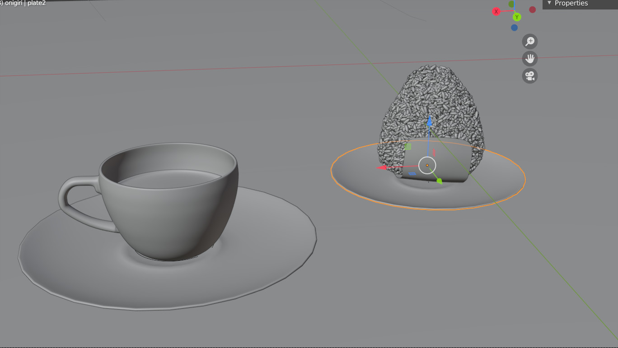
Task: Collapse the Properties panel disclosure triangle
Action: (x=549, y=4)
